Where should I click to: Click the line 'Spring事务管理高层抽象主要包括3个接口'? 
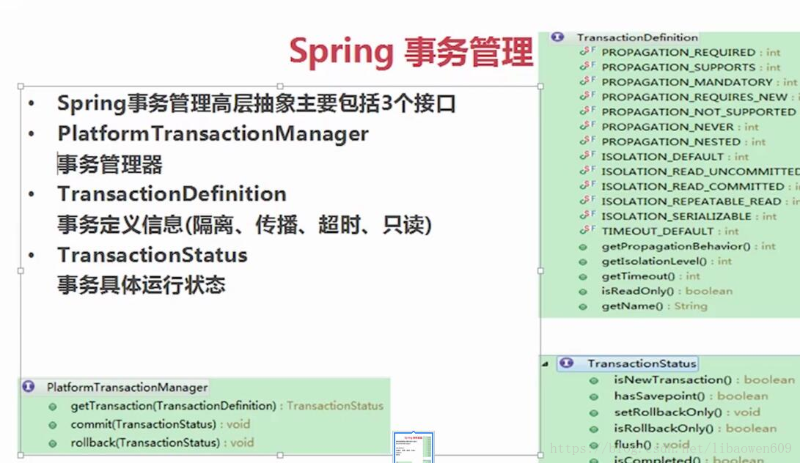[x=256, y=103]
